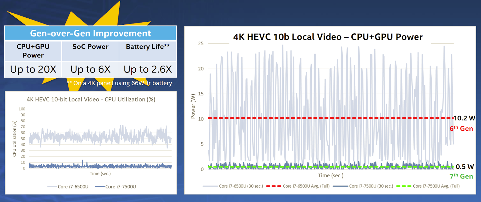Click the '15' tick on the power axis
The image size is (481, 202).
pyautogui.click(x=201, y=94)
